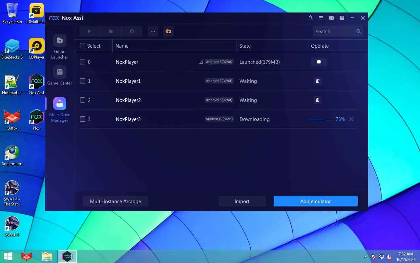Image resolution: width=420 pixels, height=263 pixels.
Task: Open Game Center in the sidebar
Action: click(x=60, y=76)
